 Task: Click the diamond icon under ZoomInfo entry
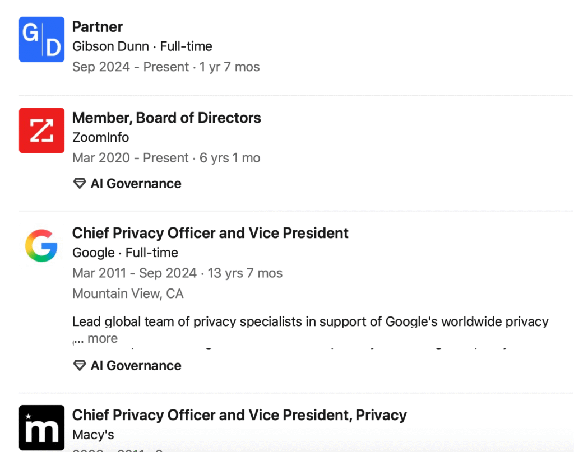tap(80, 184)
